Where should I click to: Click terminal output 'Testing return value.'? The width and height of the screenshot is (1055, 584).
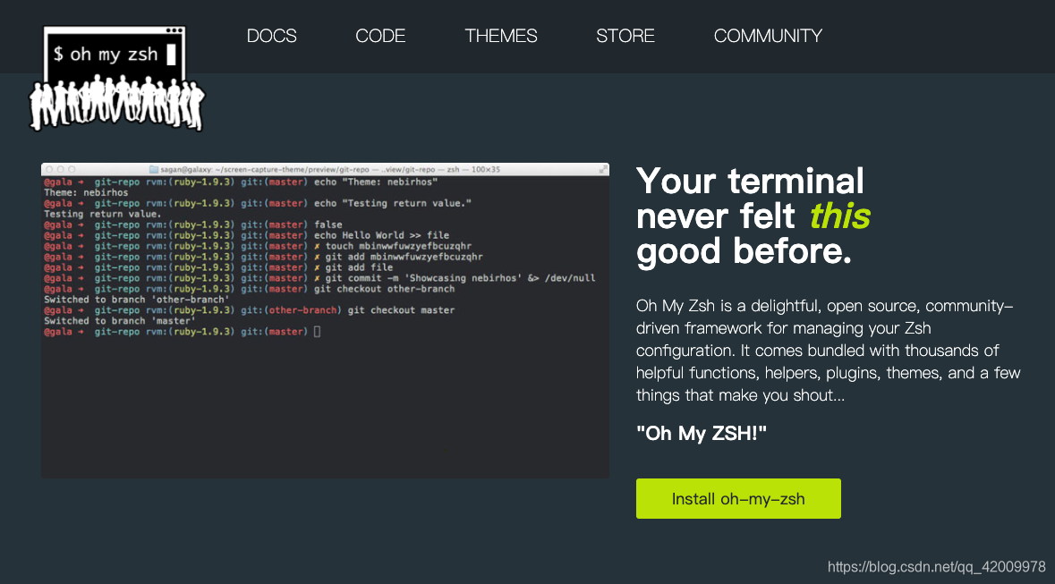pos(103,214)
